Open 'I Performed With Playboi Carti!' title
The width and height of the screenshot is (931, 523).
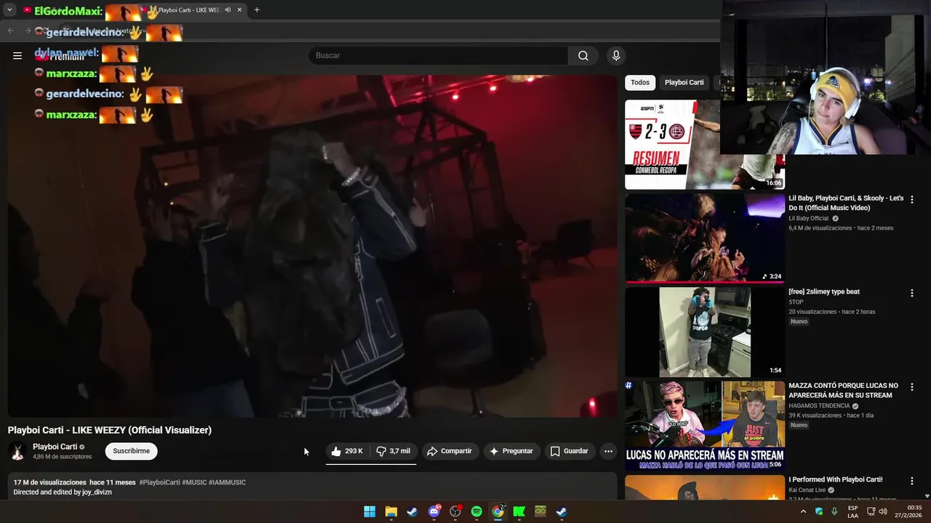tap(836, 479)
